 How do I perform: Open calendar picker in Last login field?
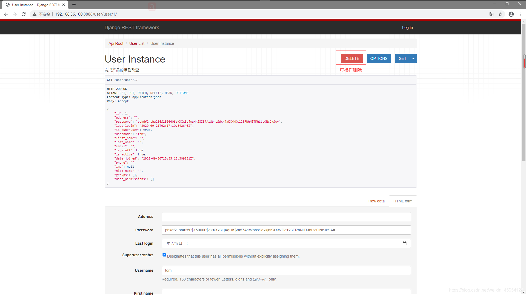405,243
